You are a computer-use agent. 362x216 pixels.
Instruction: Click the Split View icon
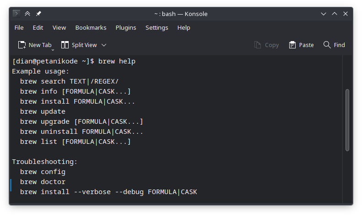(65, 45)
